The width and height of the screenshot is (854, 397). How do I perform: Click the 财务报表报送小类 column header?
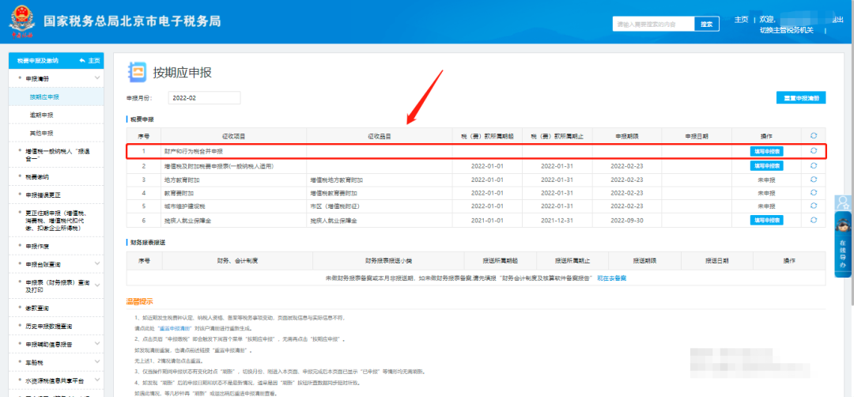388,262
